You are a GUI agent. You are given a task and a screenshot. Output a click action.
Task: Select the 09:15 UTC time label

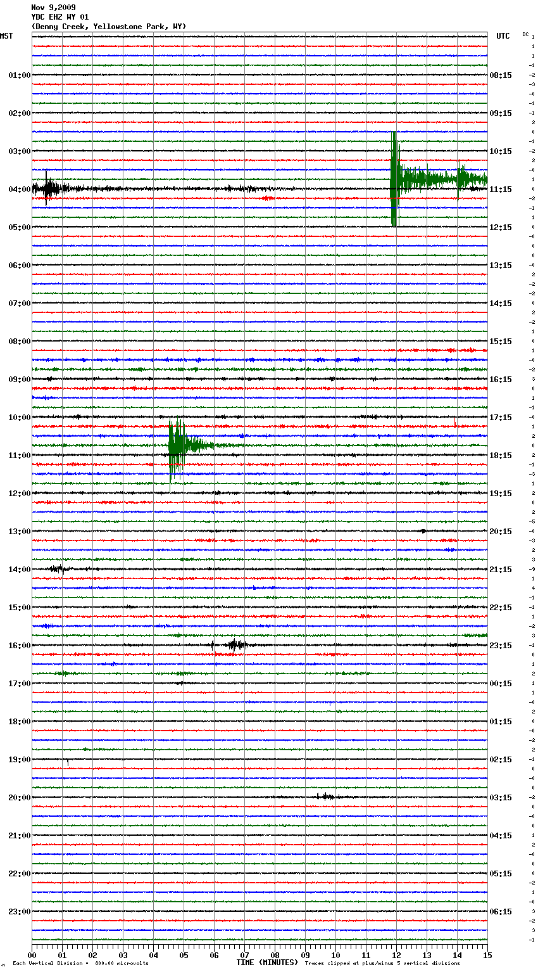[501, 113]
